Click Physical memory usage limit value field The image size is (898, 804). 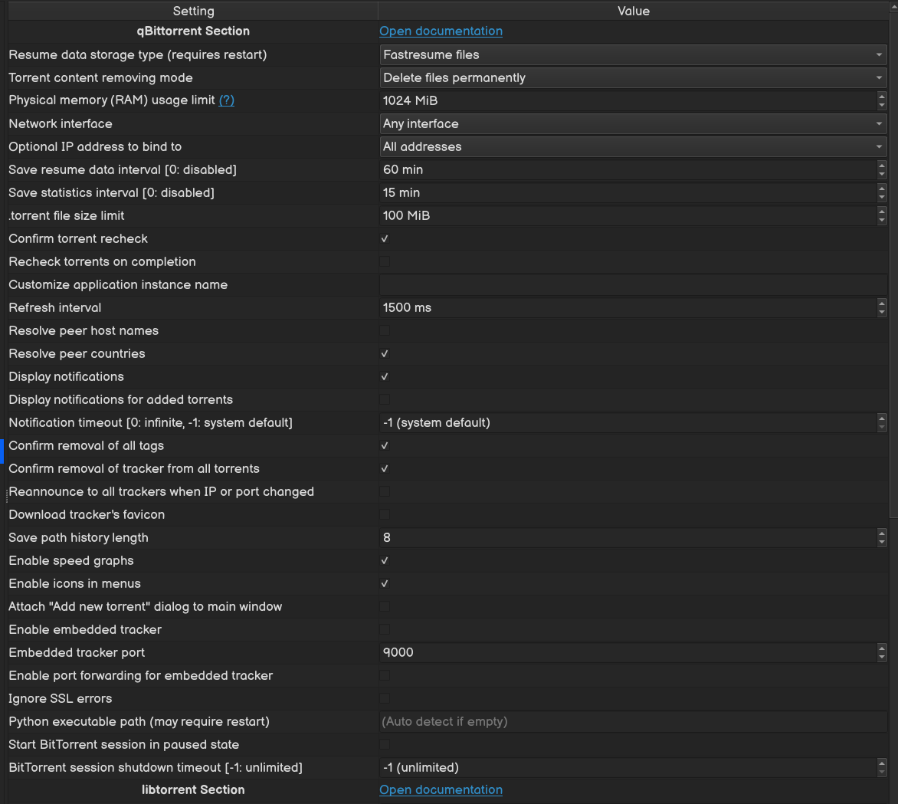628,100
